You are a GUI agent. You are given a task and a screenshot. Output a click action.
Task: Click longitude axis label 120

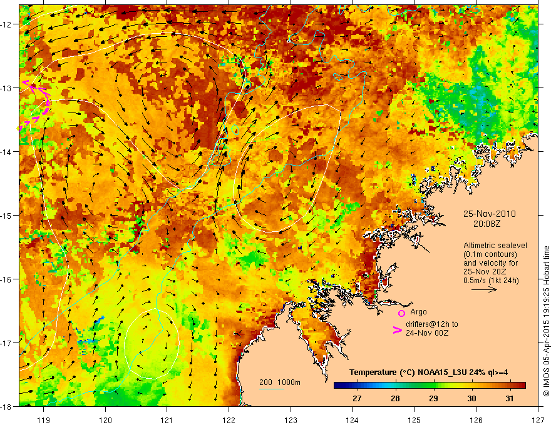pos(105,420)
